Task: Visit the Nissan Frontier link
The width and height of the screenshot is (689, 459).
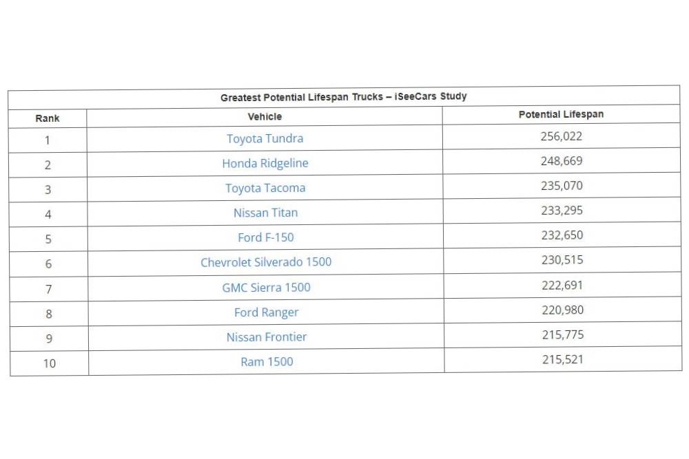Action: (x=267, y=337)
